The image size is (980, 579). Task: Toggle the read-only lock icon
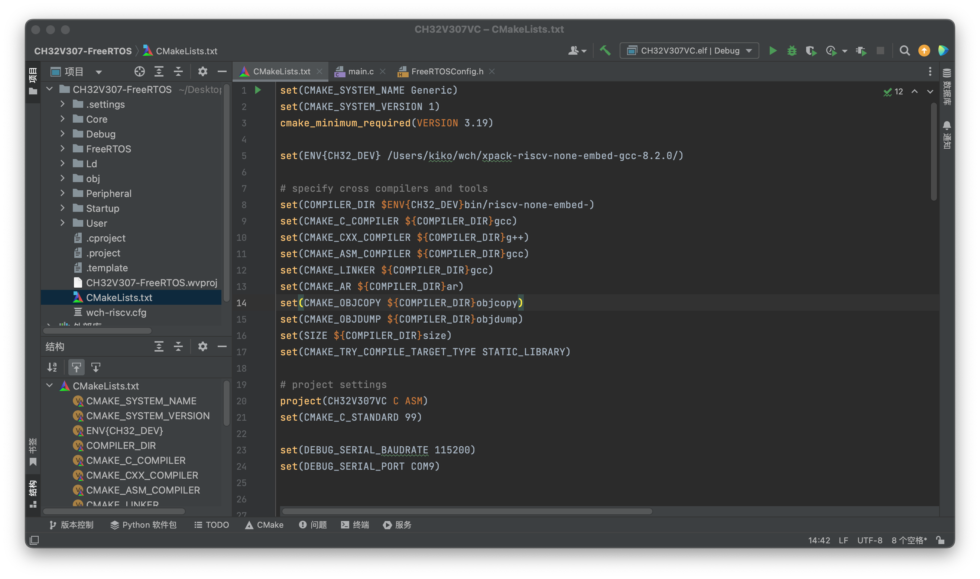click(940, 540)
